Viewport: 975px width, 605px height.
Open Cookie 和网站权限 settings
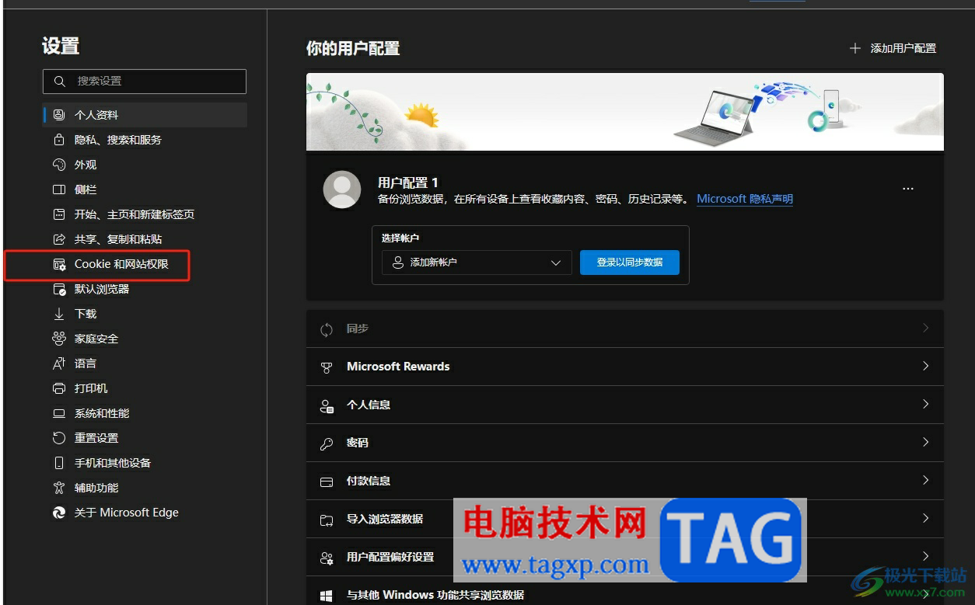pos(145,264)
